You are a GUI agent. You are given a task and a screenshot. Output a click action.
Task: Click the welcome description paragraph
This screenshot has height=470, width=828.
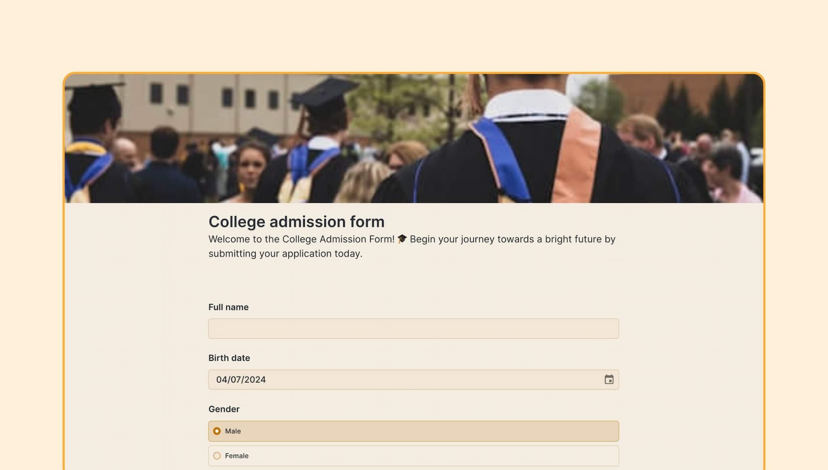click(x=412, y=246)
